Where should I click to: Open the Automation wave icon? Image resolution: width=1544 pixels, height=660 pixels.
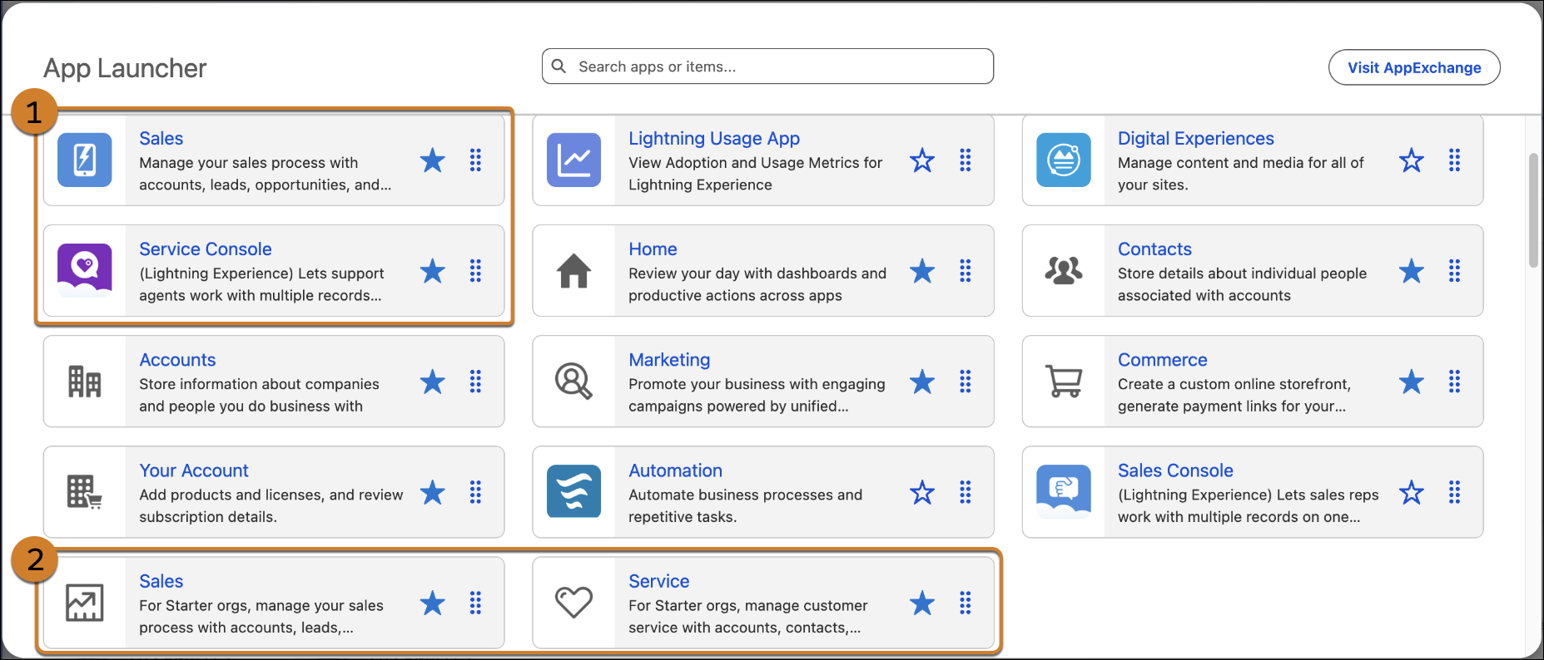[574, 492]
